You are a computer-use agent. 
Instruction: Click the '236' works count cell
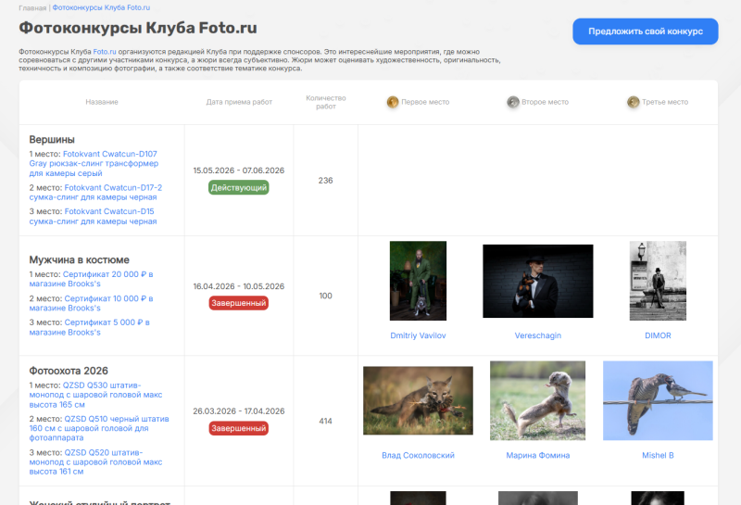click(326, 181)
